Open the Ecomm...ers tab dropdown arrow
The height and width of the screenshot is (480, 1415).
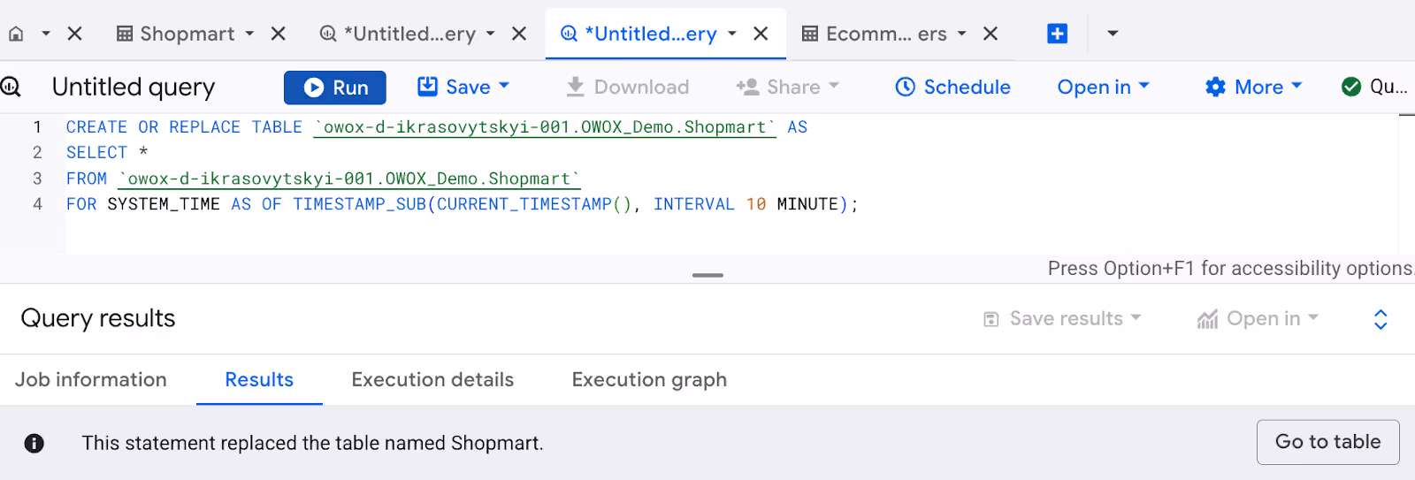[x=962, y=34]
